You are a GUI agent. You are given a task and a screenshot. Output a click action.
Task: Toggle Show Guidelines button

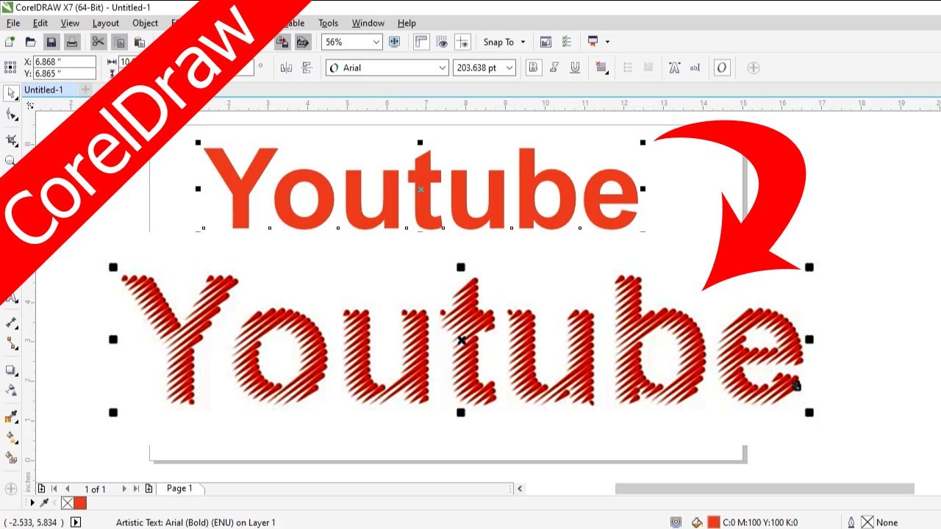click(462, 42)
